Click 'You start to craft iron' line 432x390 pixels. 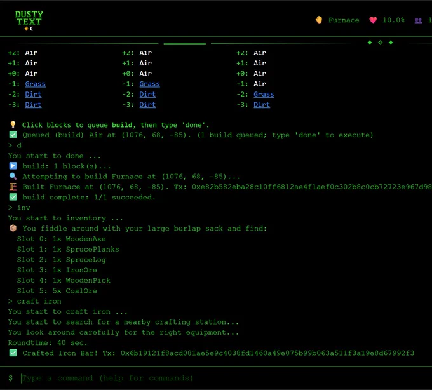click(68, 311)
